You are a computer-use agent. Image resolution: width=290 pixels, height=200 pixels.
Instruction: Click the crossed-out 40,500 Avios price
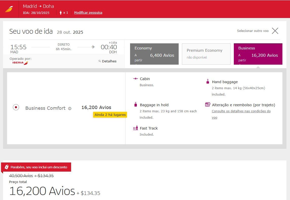pyautogui.click(x=21, y=176)
